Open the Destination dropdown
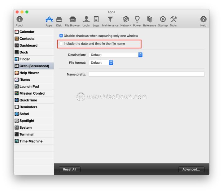This screenshot has height=193, width=223. click(x=116, y=55)
